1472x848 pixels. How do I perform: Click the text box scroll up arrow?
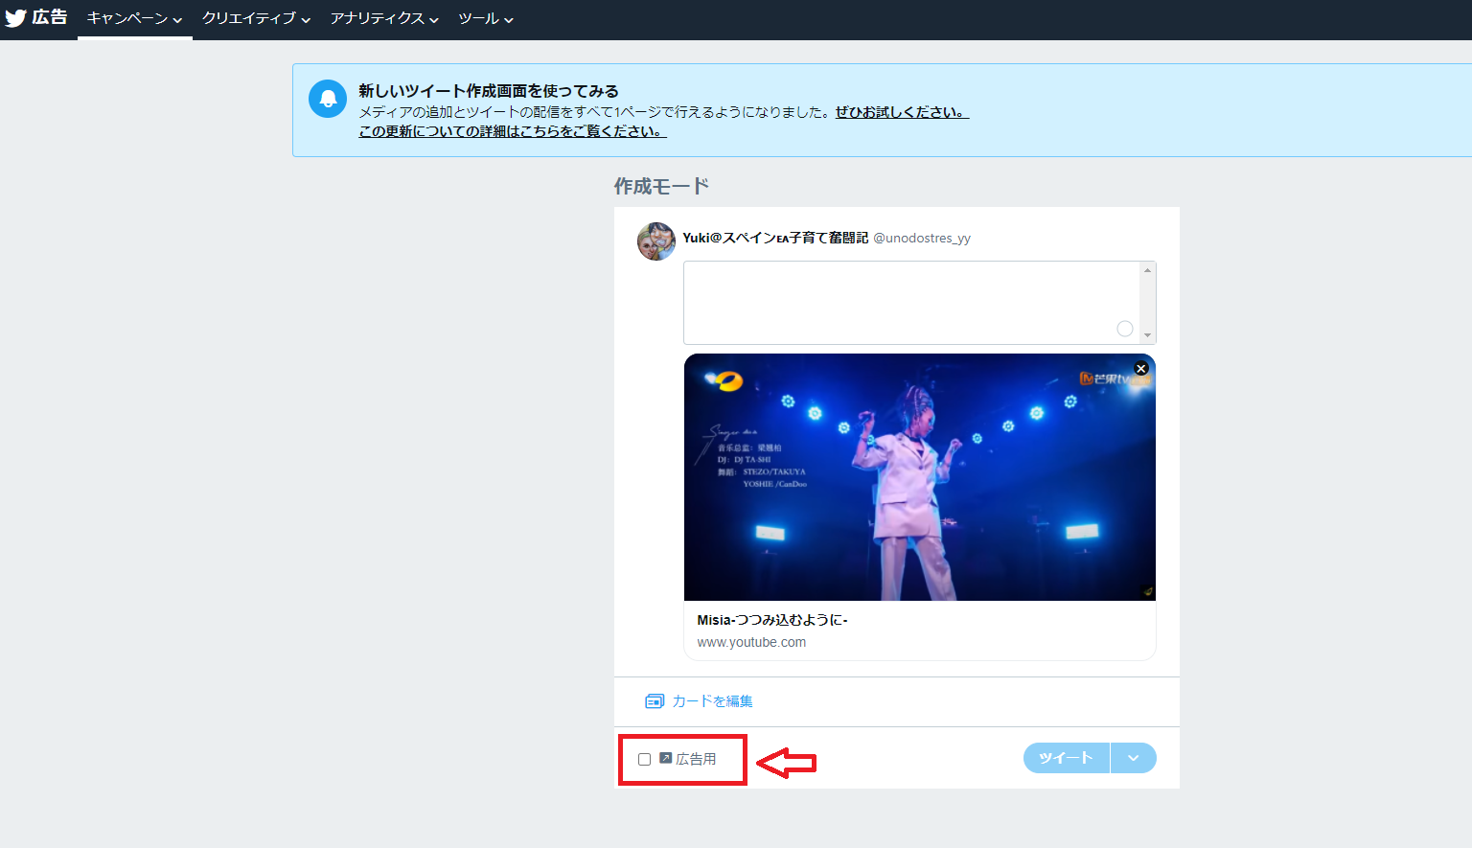1147,270
